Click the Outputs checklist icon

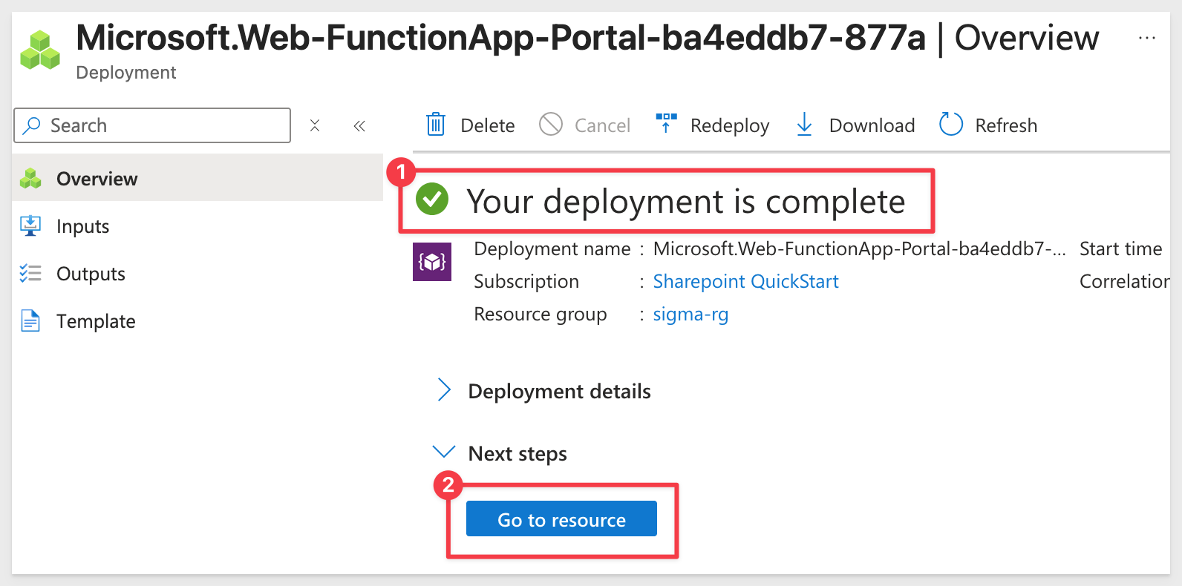coord(30,274)
